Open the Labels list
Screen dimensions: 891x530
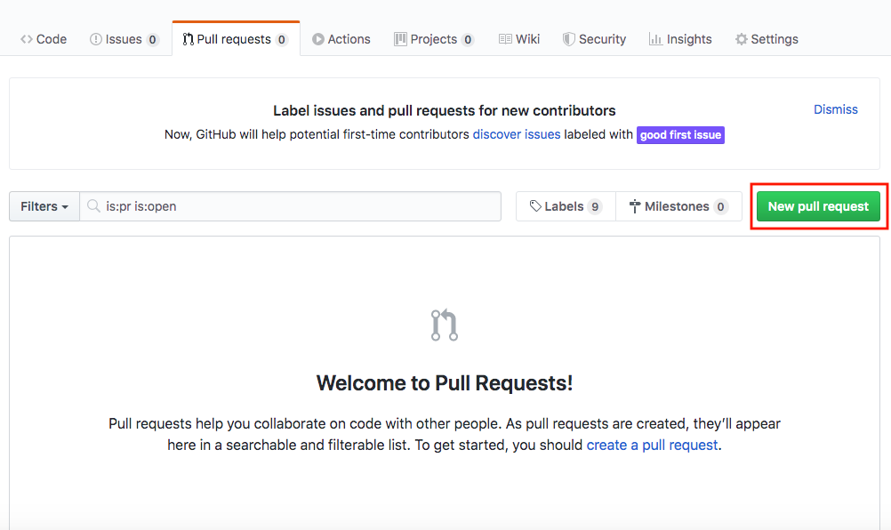(x=566, y=206)
